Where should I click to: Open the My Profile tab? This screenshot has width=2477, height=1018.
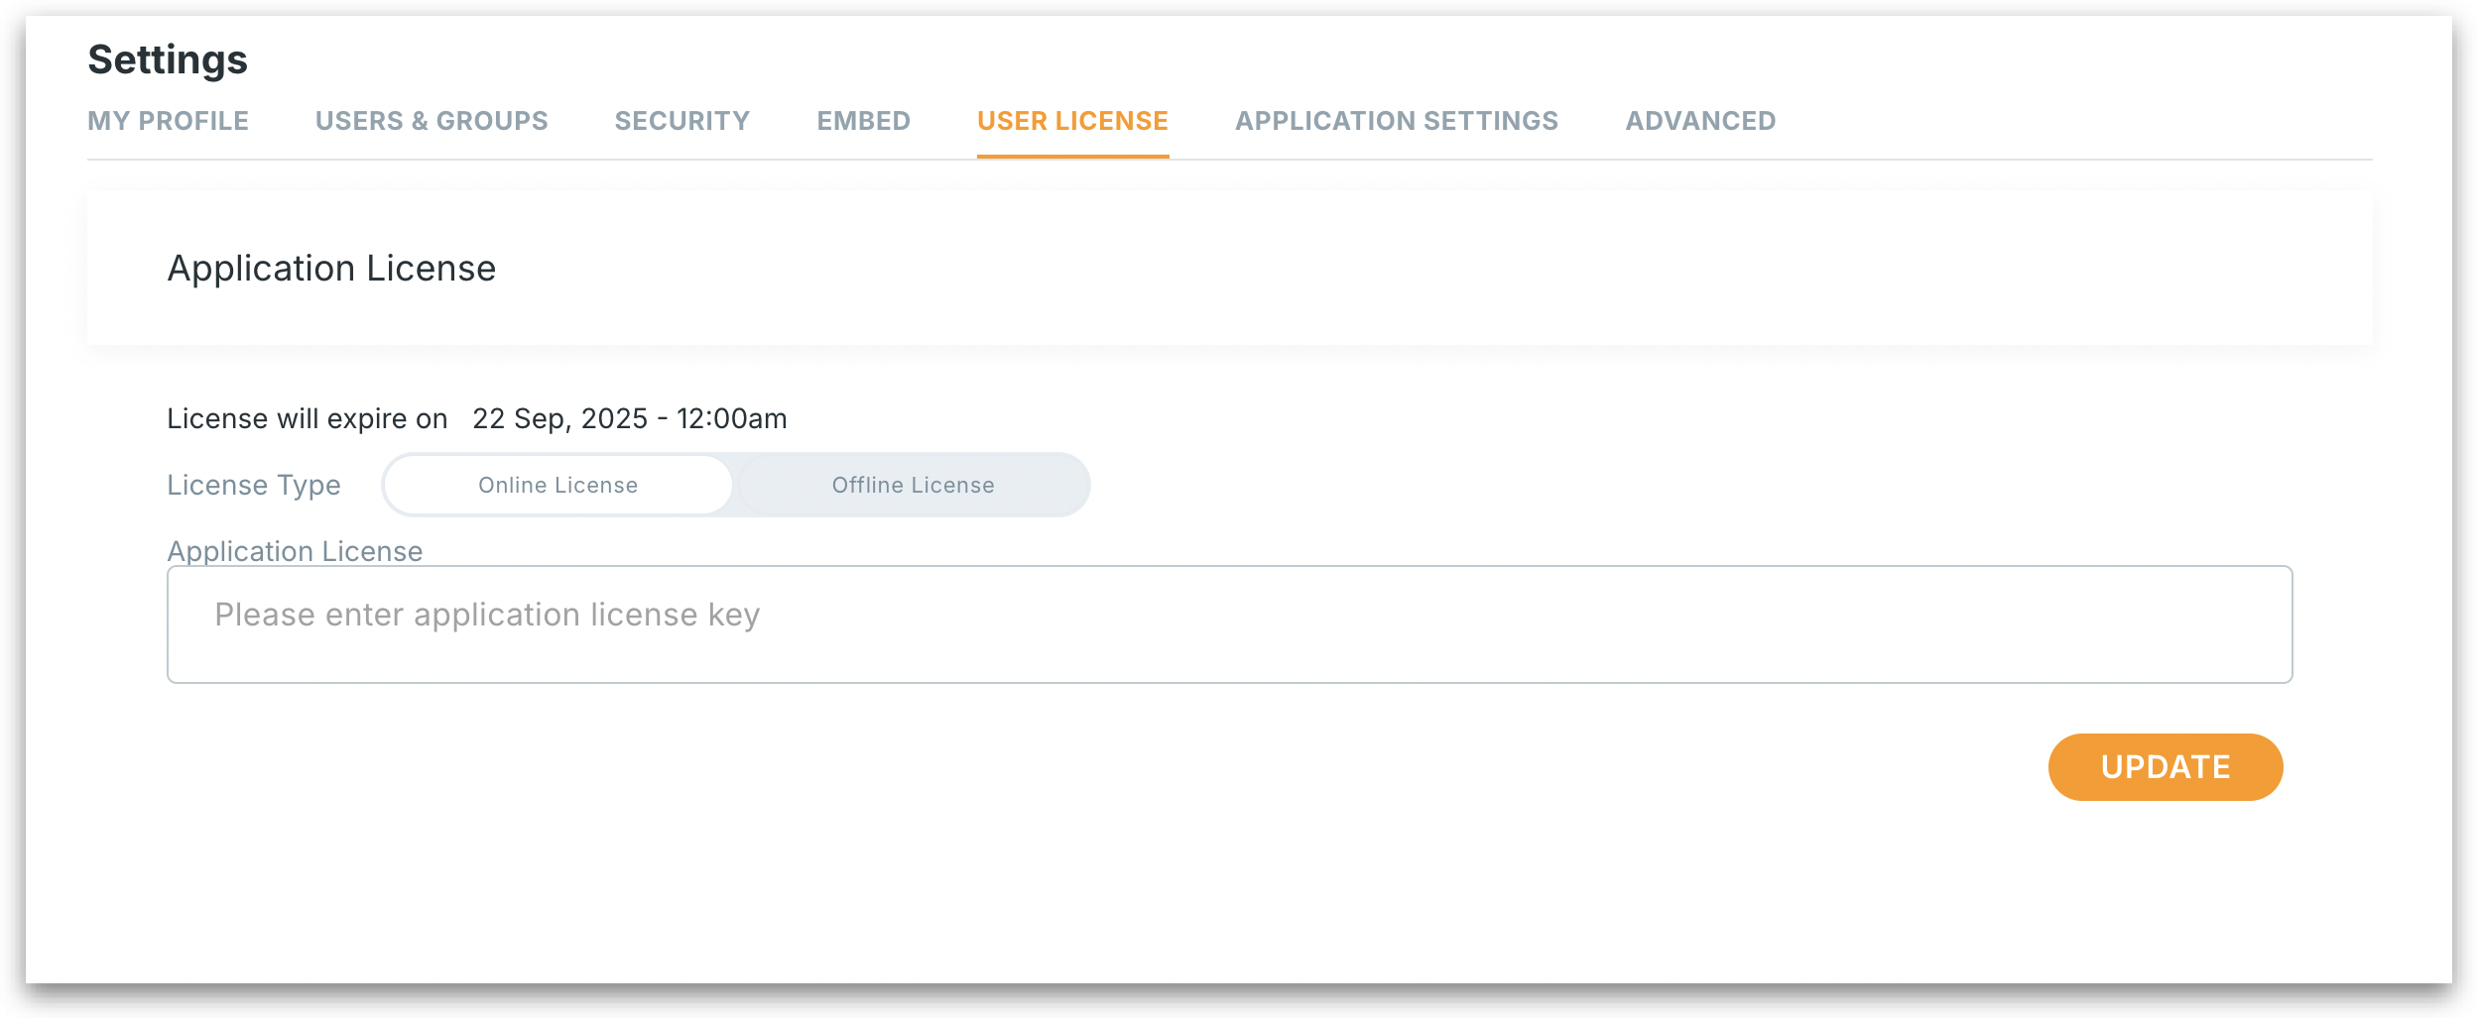point(168,121)
